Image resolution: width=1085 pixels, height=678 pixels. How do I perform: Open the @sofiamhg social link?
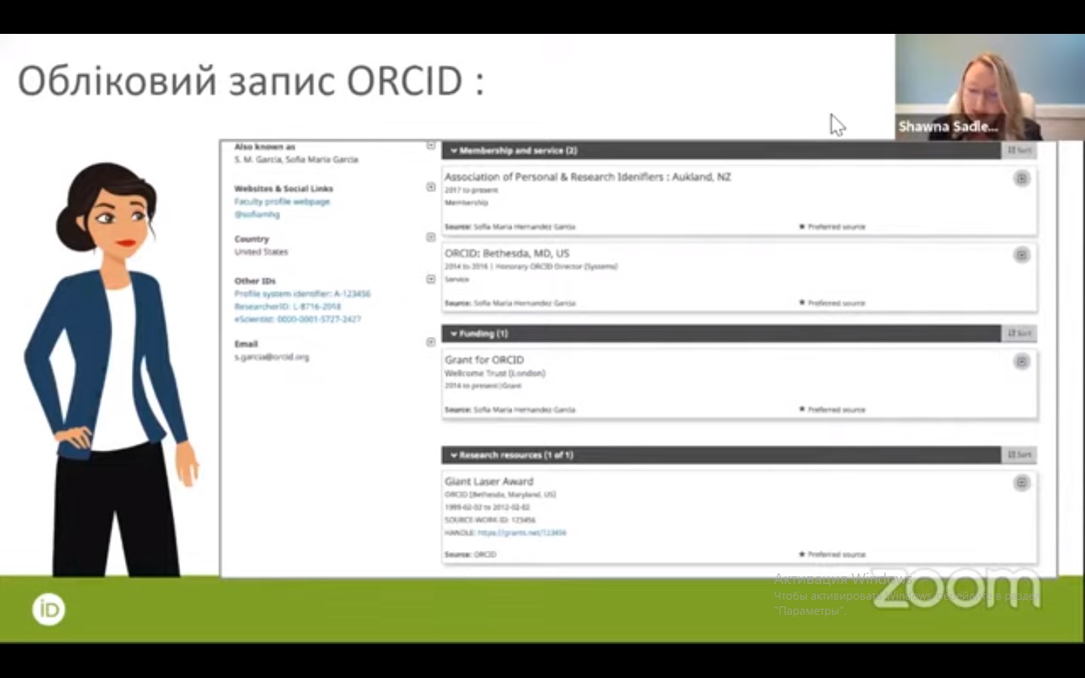coord(257,215)
